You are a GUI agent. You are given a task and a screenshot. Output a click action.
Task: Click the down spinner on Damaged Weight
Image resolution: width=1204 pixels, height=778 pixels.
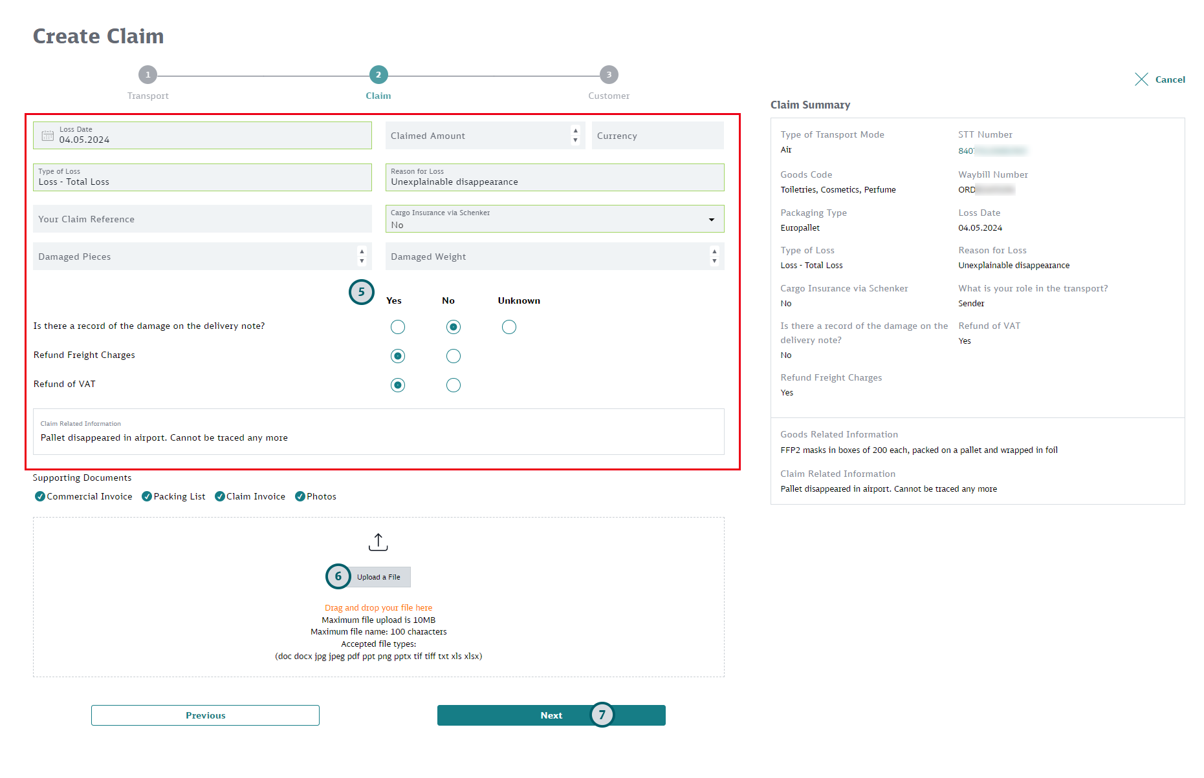715,260
